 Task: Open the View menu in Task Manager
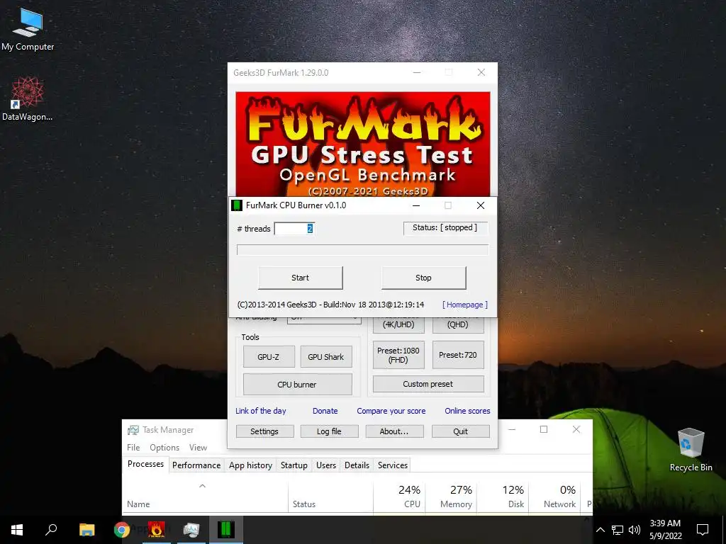coord(198,448)
